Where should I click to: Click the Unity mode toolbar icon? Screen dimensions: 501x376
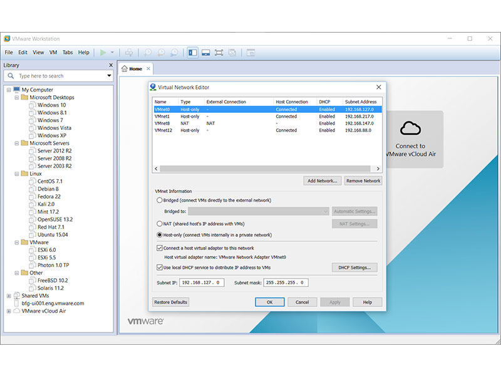(x=232, y=53)
